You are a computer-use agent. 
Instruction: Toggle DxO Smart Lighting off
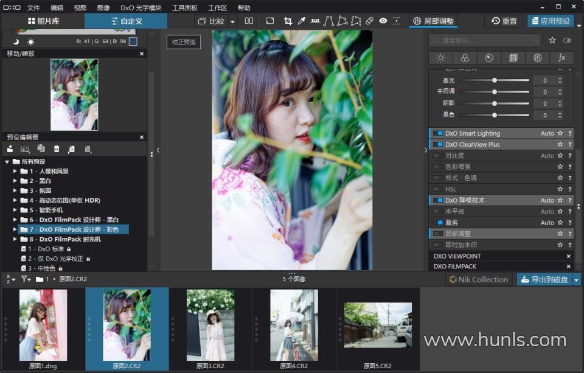pyautogui.click(x=438, y=133)
